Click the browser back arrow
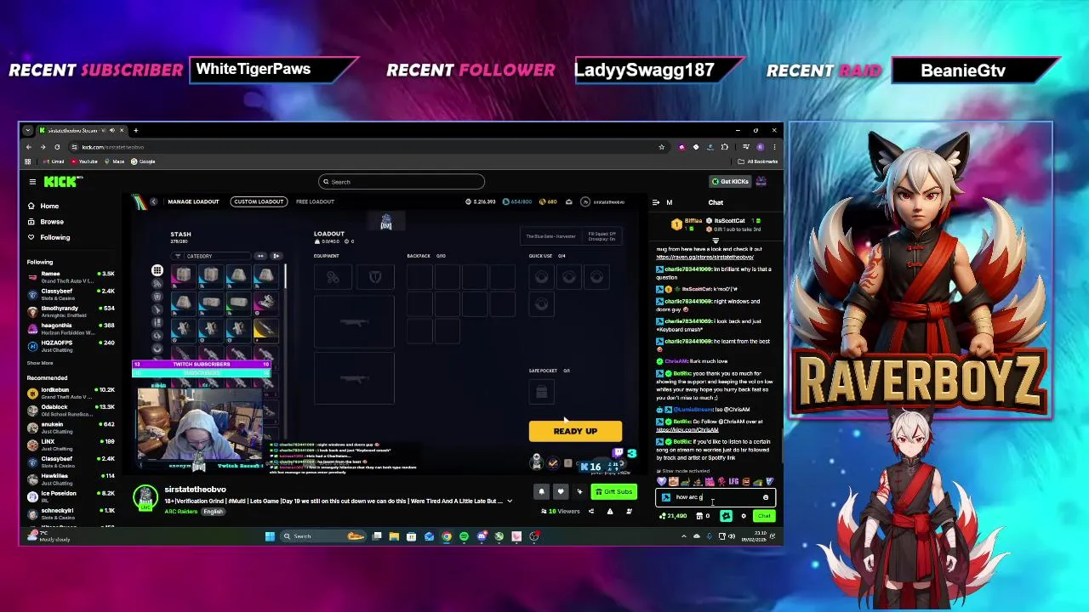The height and width of the screenshot is (612, 1089). point(28,147)
